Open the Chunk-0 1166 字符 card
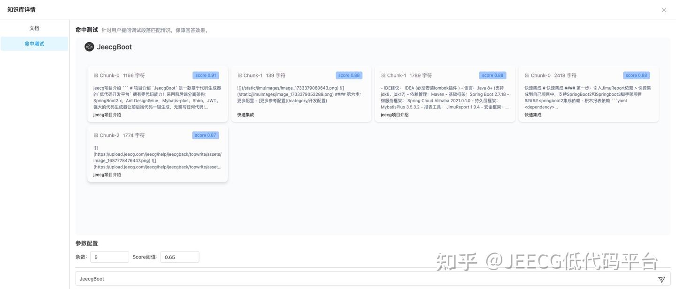This screenshot has width=676, height=289. [x=157, y=94]
